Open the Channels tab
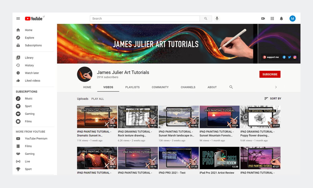 coord(188,87)
